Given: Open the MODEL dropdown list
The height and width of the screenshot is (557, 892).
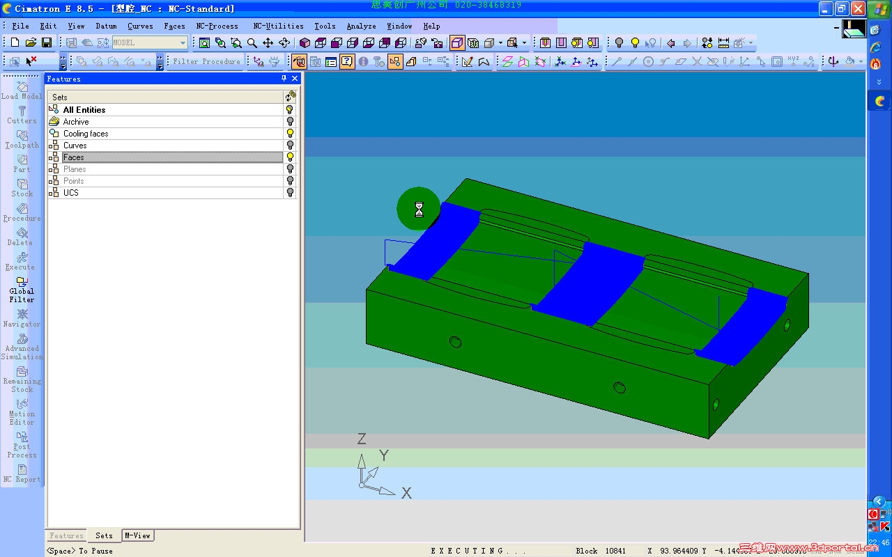Looking at the screenshot, I should [183, 42].
